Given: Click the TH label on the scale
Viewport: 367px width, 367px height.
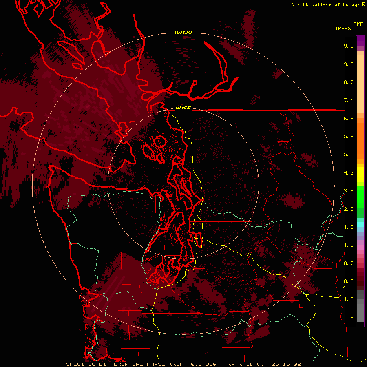Looking at the screenshot, I should click(350, 318).
